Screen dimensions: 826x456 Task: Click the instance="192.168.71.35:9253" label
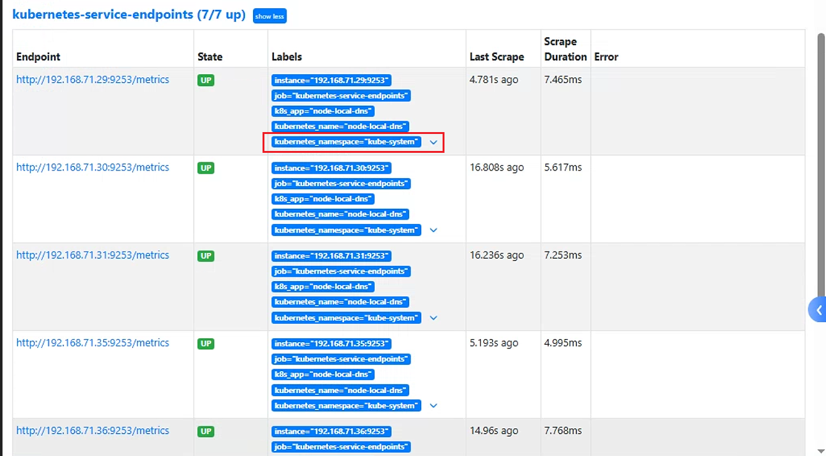332,343
